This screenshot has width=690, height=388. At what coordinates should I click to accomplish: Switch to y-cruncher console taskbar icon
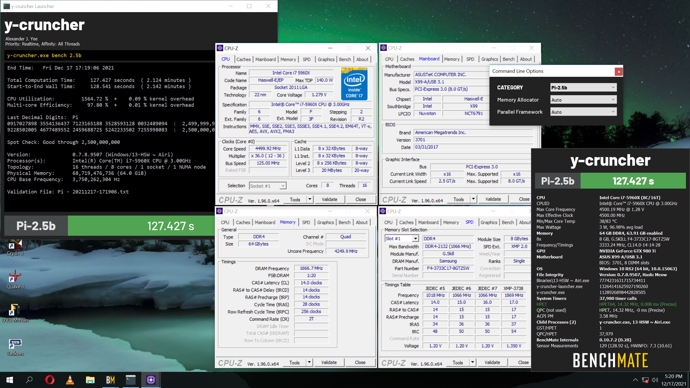tap(131, 380)
